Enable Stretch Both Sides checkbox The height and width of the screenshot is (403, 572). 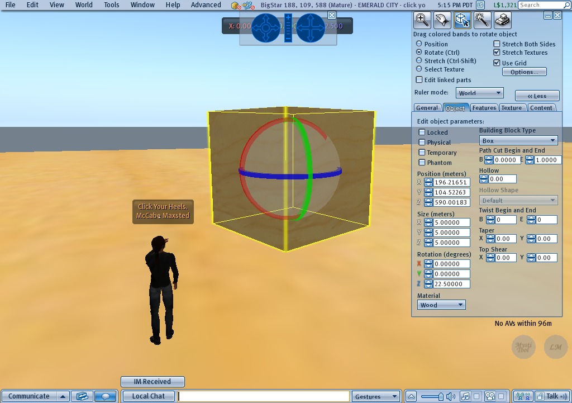(x=497, y=44)
